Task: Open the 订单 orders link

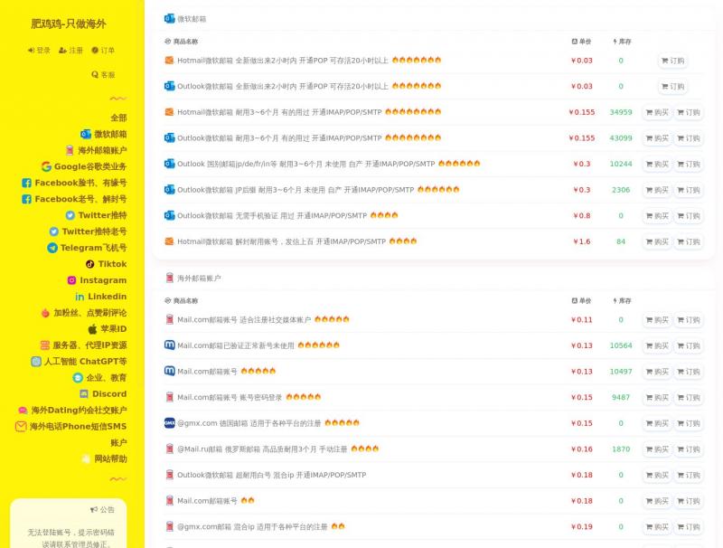Action: pyautogui.click(x=103, y=51)
